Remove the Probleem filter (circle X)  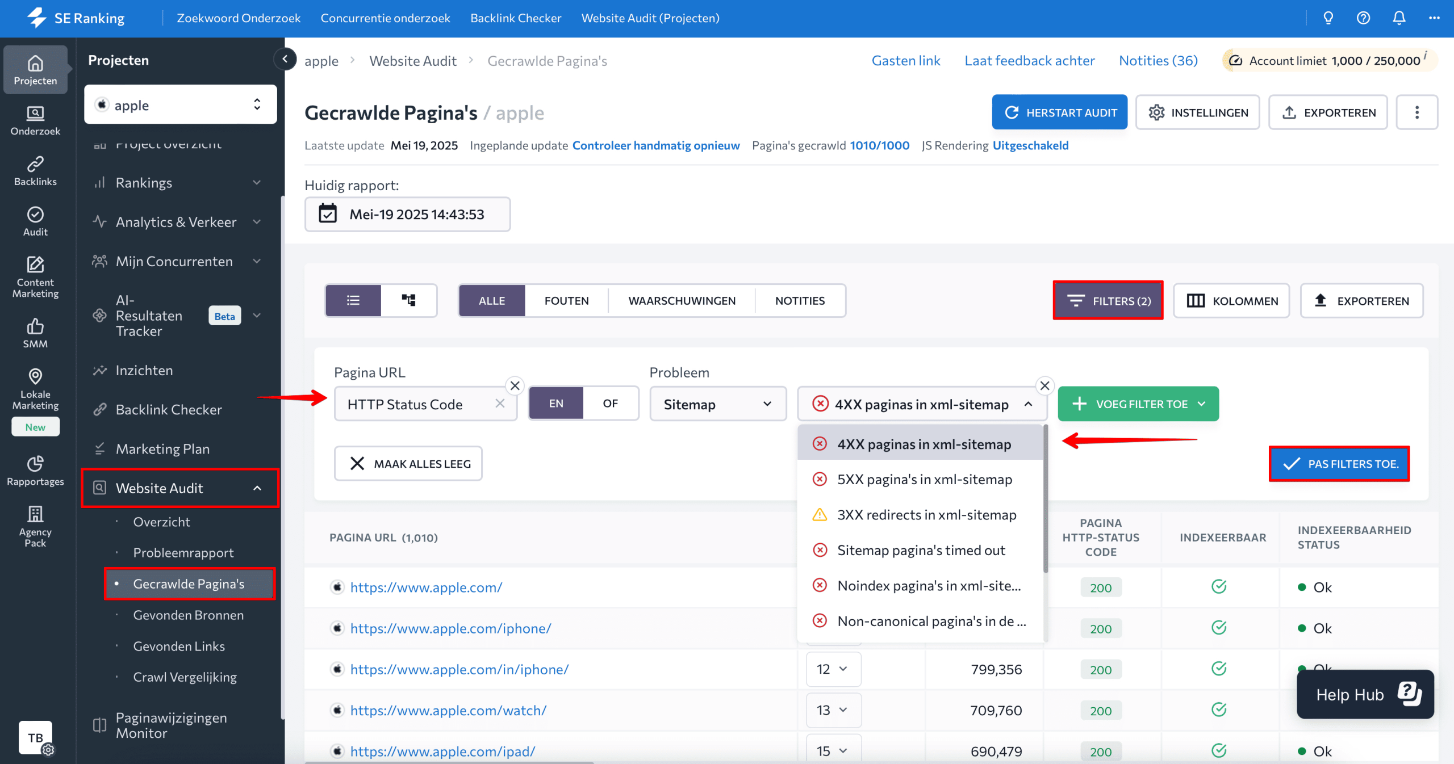coord(1044,386)
